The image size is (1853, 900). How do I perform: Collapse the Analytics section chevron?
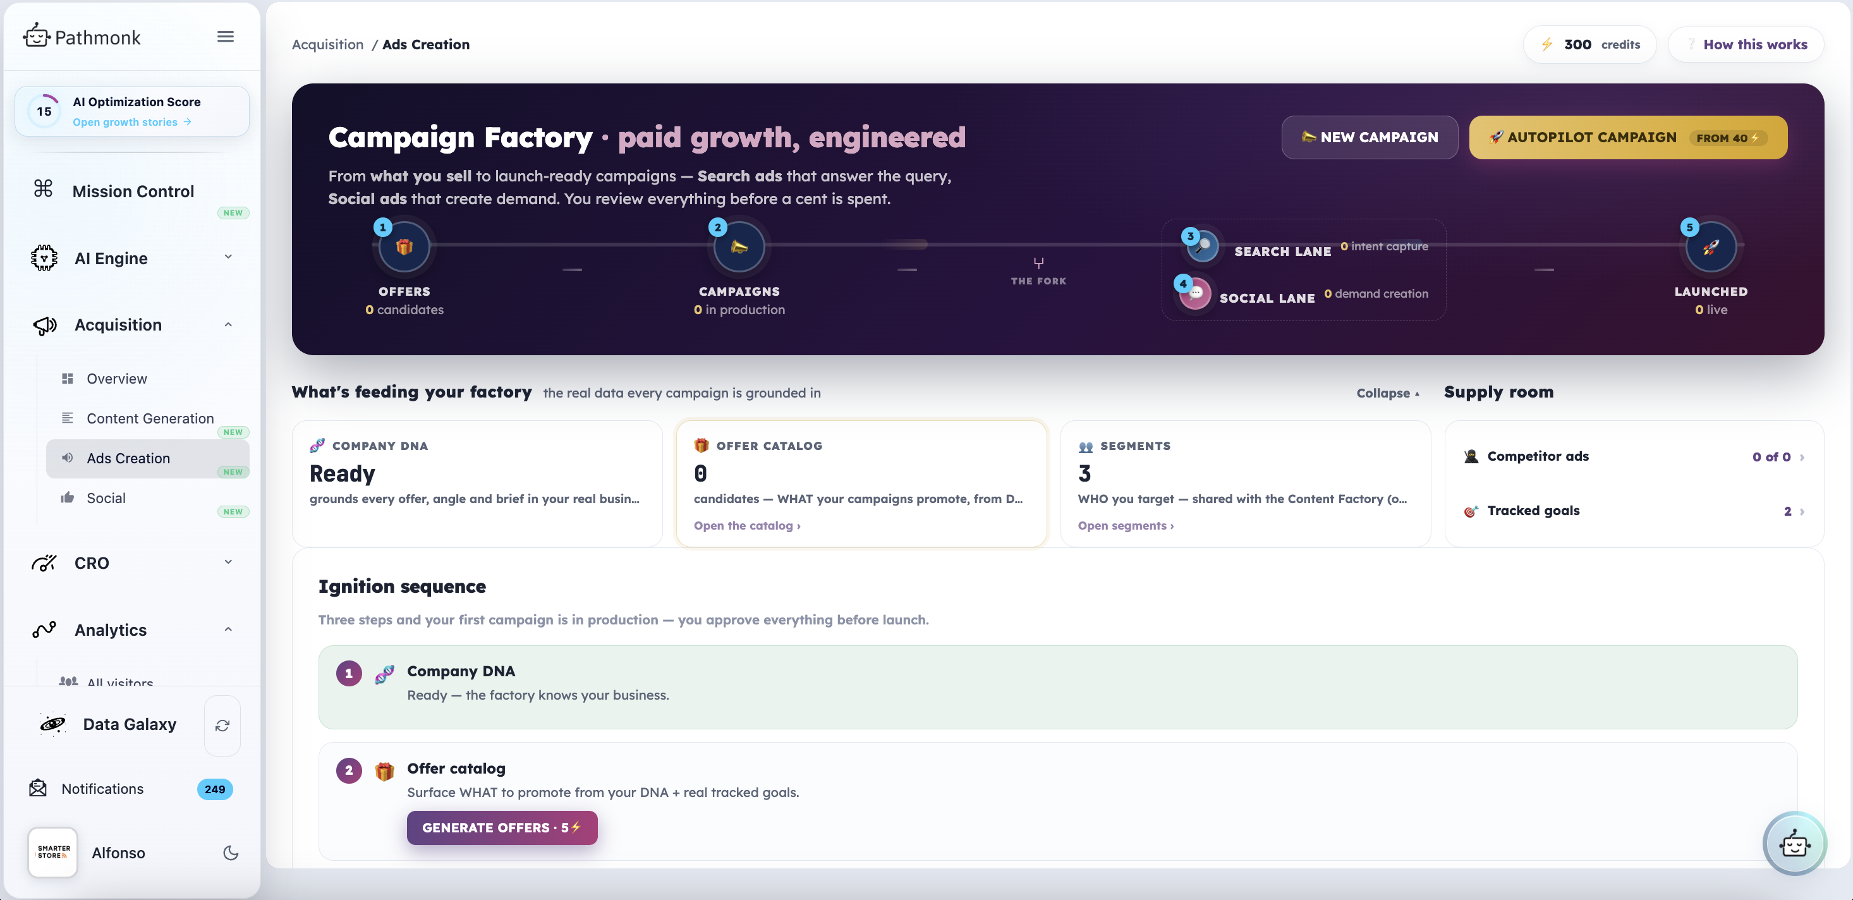228,629
